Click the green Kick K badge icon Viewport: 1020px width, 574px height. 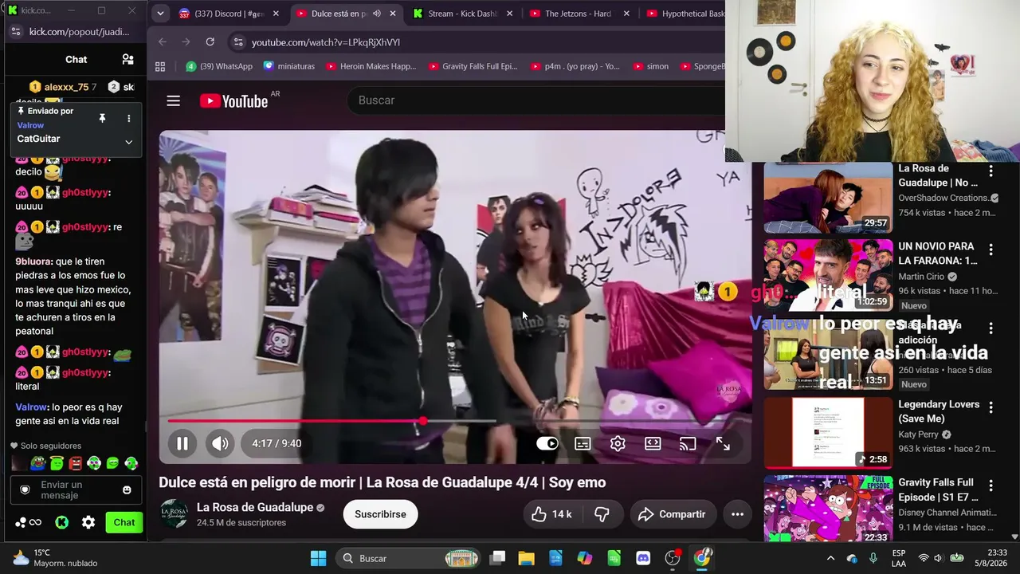tap(61, 523)
